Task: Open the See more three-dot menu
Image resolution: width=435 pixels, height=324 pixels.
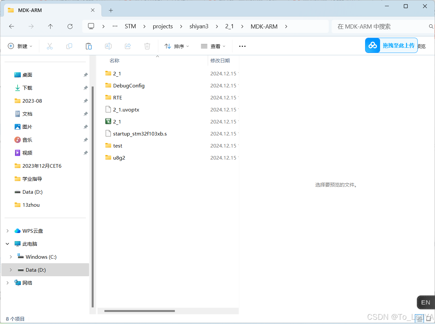Action: [242, 46]
